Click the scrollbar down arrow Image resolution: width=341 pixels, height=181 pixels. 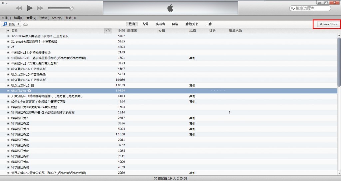tap(339, 173)
